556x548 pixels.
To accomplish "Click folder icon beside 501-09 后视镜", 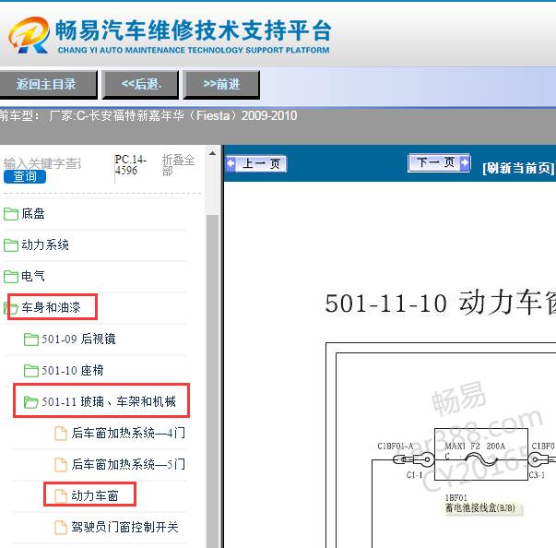I will click(31, 340).
